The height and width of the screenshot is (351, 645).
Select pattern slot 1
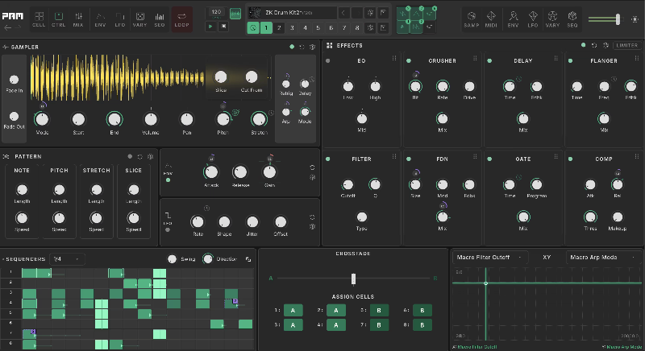click(x=266, y=27)
